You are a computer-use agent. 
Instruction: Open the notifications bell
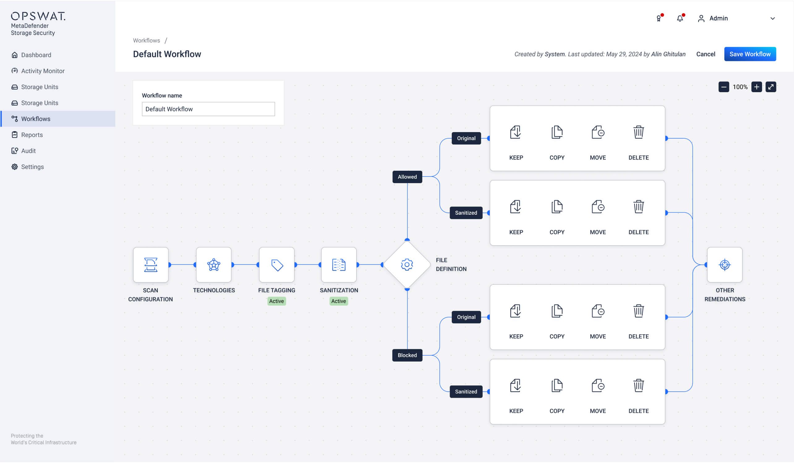[680, 18]
